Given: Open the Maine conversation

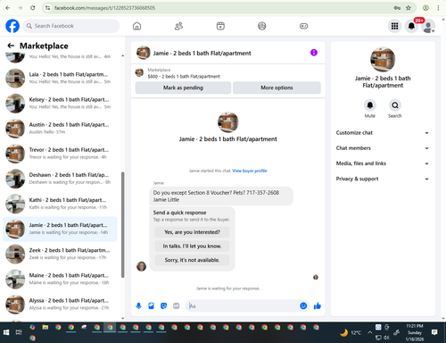Looking at the screenshot, I should click(60, 279).
